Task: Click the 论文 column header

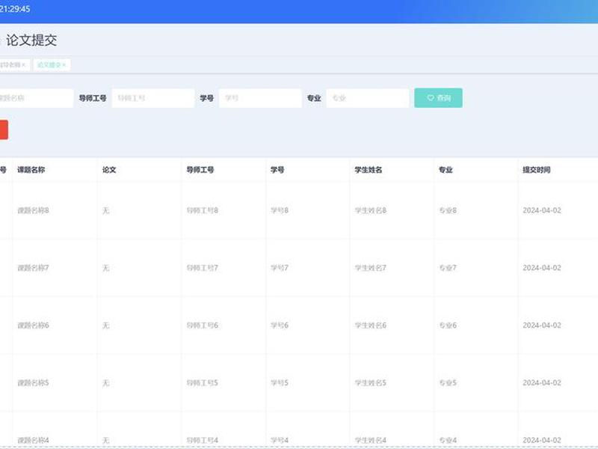Action: coord(109,170)
